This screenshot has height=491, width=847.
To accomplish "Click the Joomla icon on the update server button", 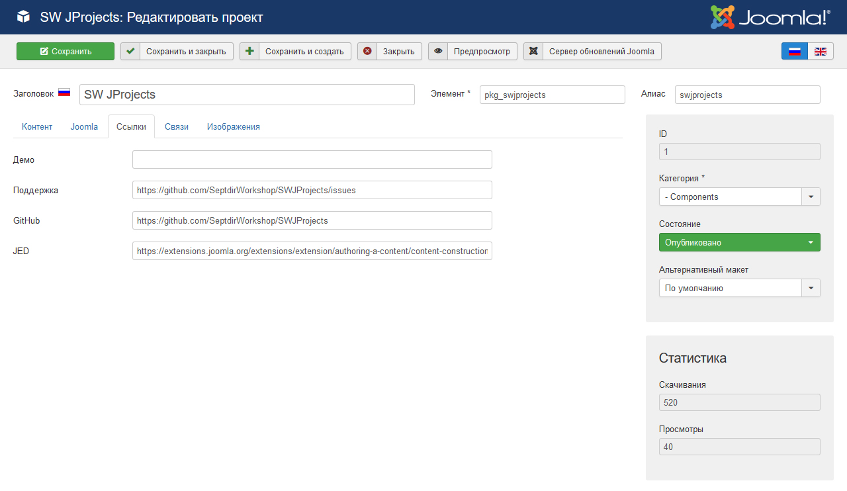I will (533, 52).
